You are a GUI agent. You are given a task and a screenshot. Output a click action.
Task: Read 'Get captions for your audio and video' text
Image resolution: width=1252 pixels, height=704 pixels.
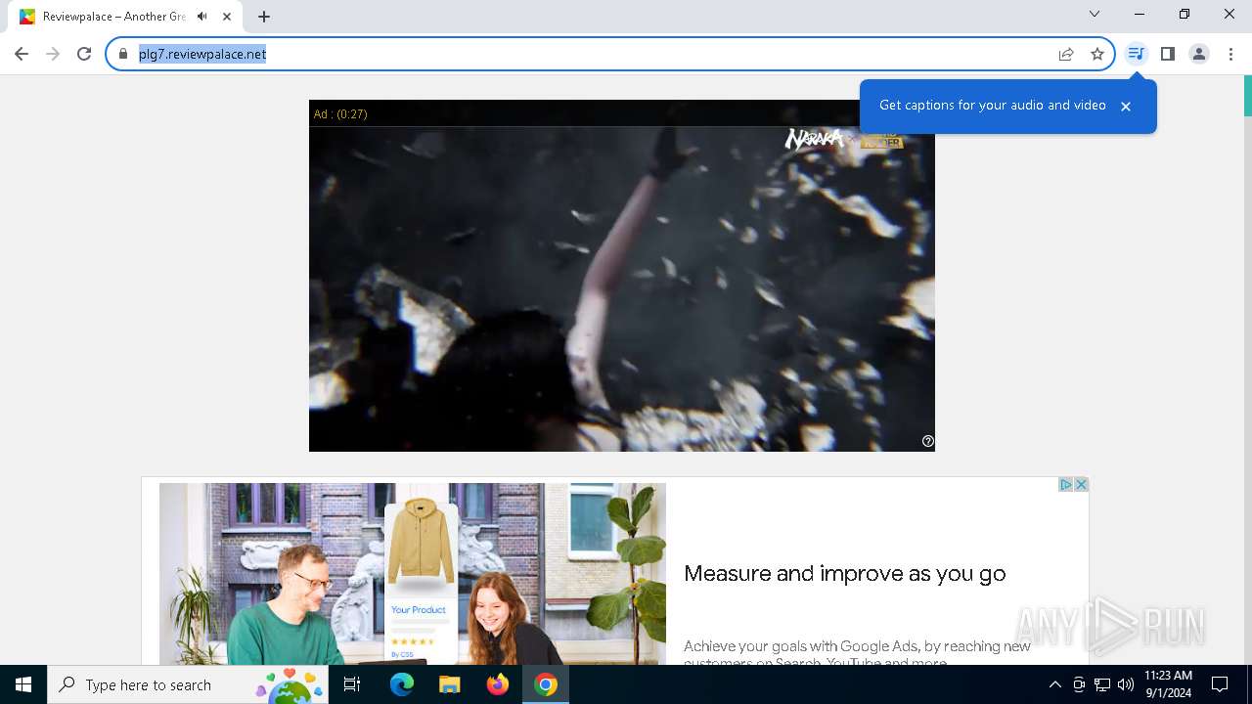pos(993,106)
